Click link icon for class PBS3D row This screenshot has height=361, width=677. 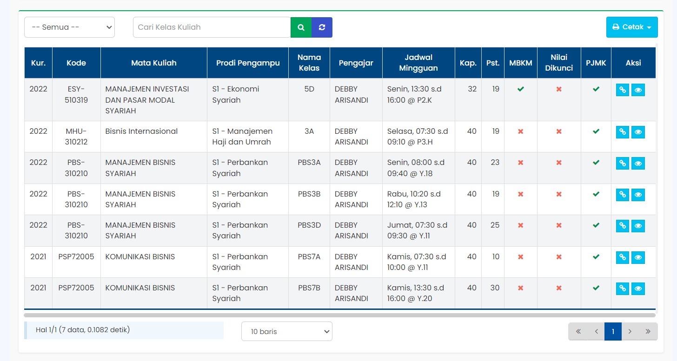point(622,226)
